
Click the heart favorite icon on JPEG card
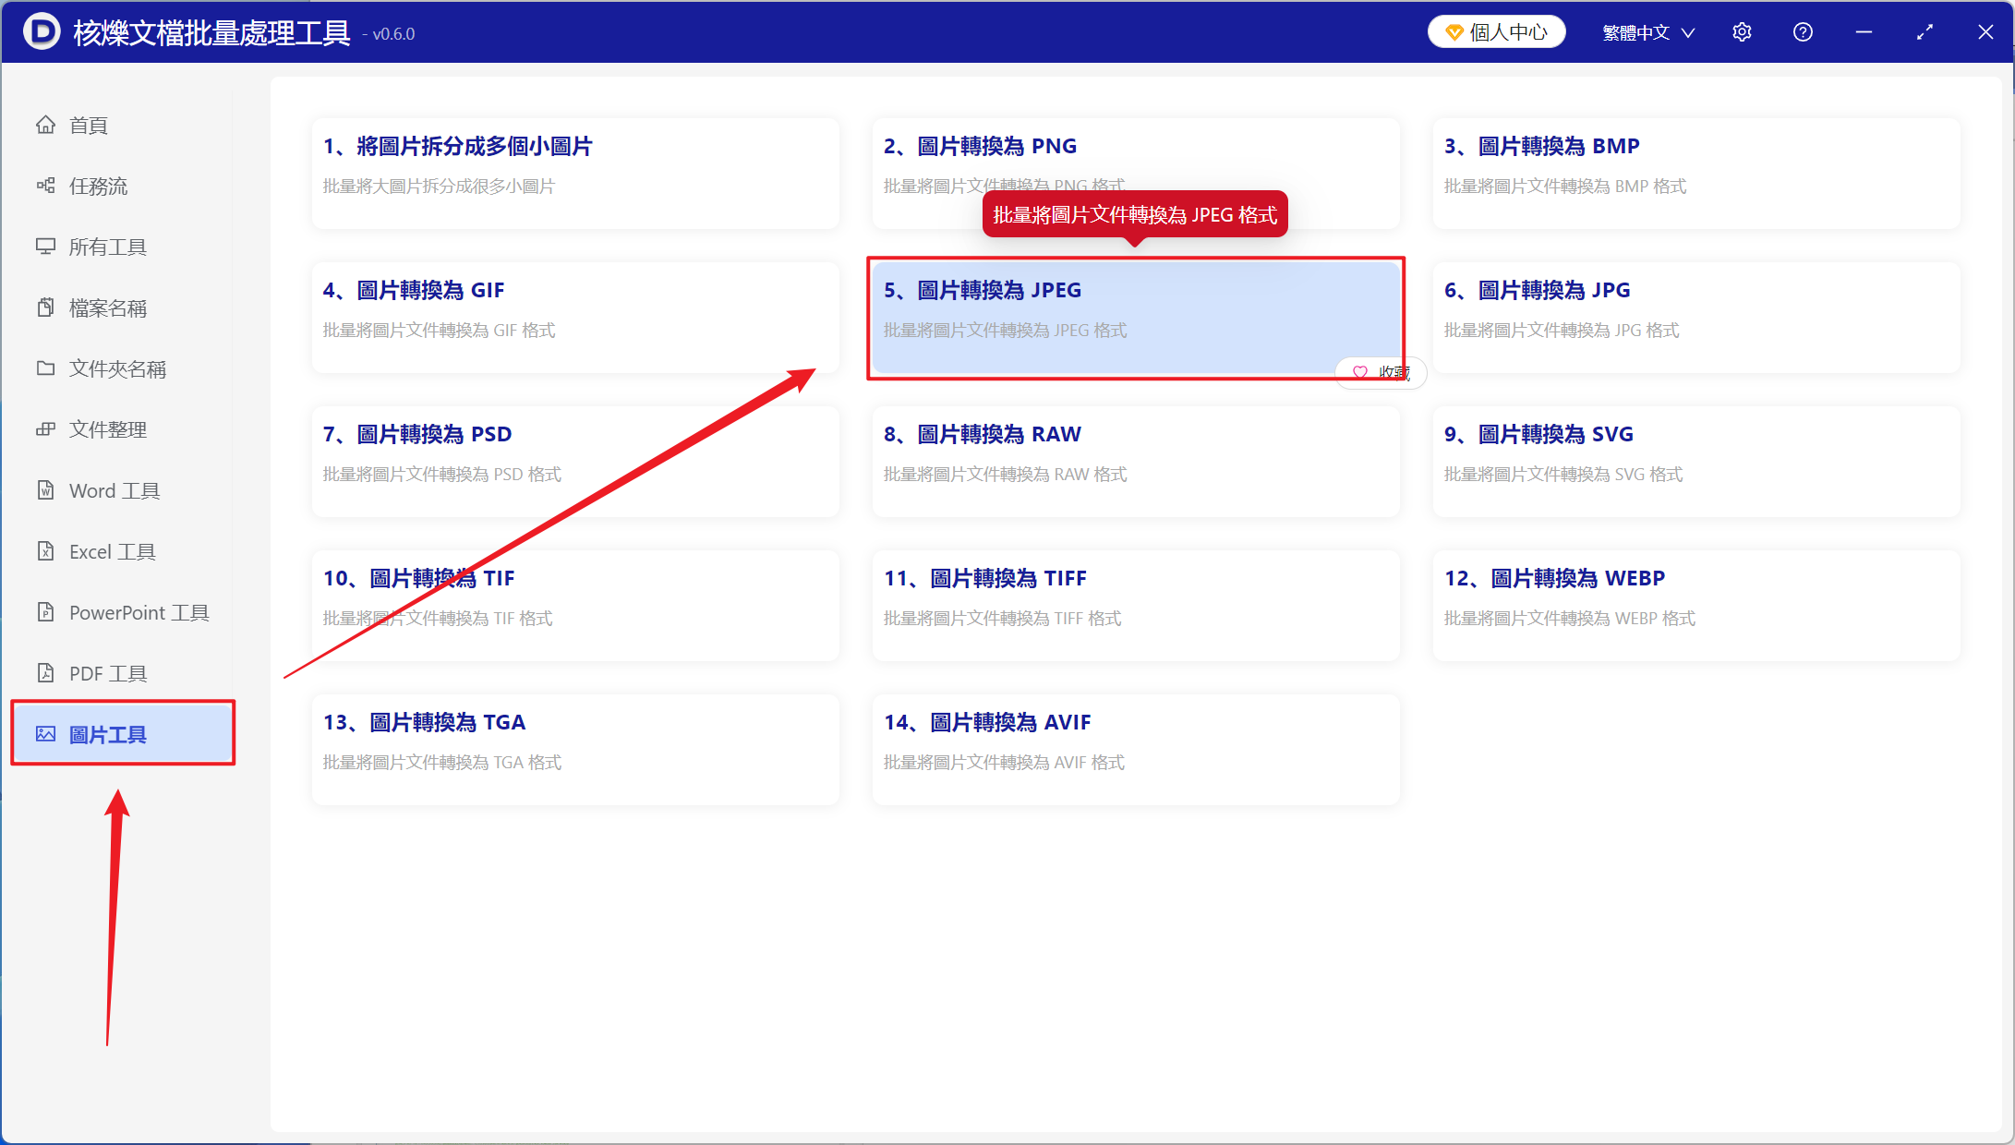point(1360,372)
